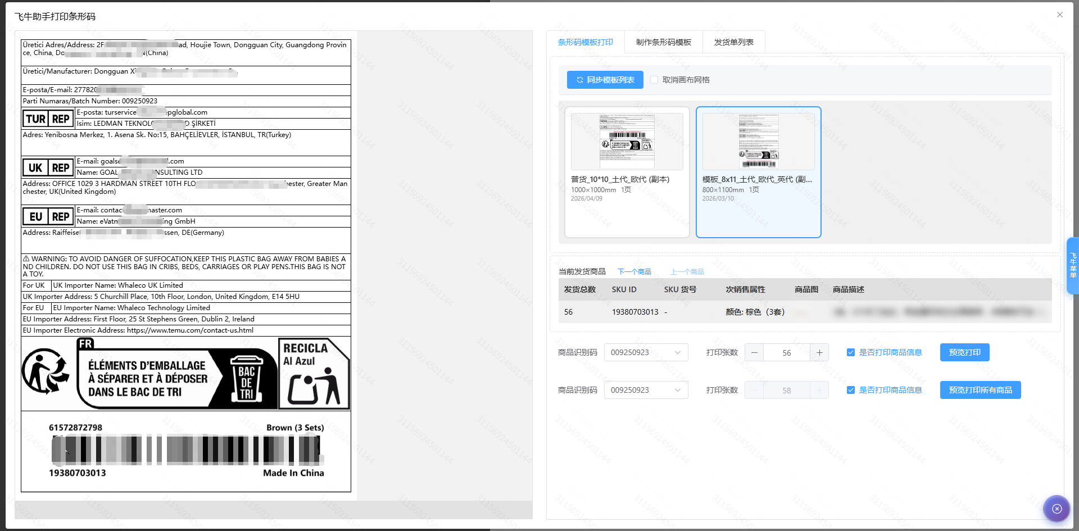Screen dimensions: 1079x531
Task: Click the minus icon to decrease 打印张数
Action: 754,352
